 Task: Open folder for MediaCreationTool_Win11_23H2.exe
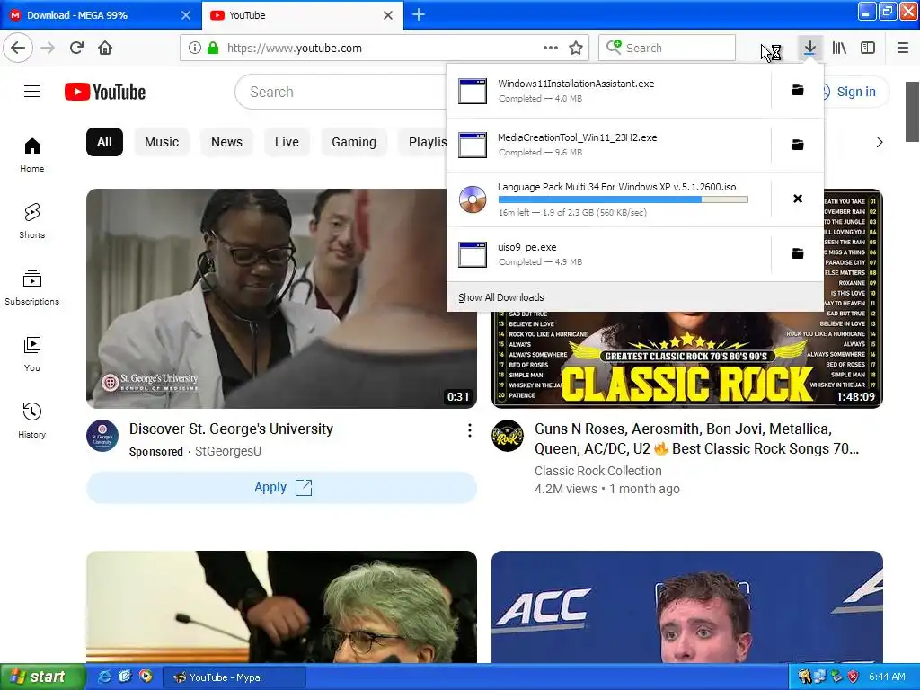tap(798, 145)
